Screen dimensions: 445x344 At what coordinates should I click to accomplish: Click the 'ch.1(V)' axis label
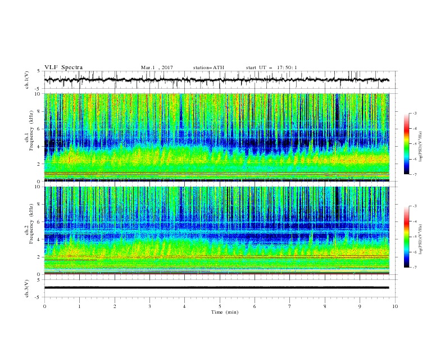coord(27,80)
